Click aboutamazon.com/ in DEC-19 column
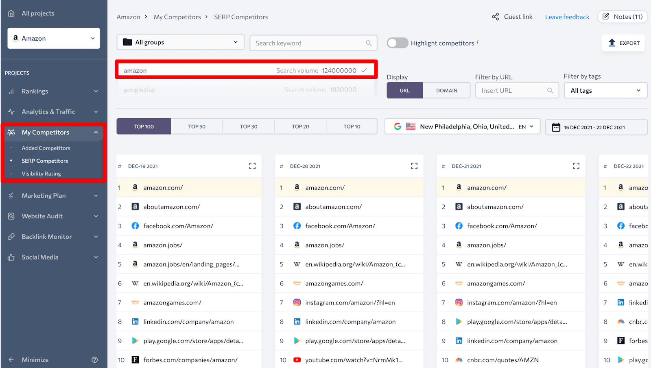This screenshot has width=651, height=368. pos(171,207)
